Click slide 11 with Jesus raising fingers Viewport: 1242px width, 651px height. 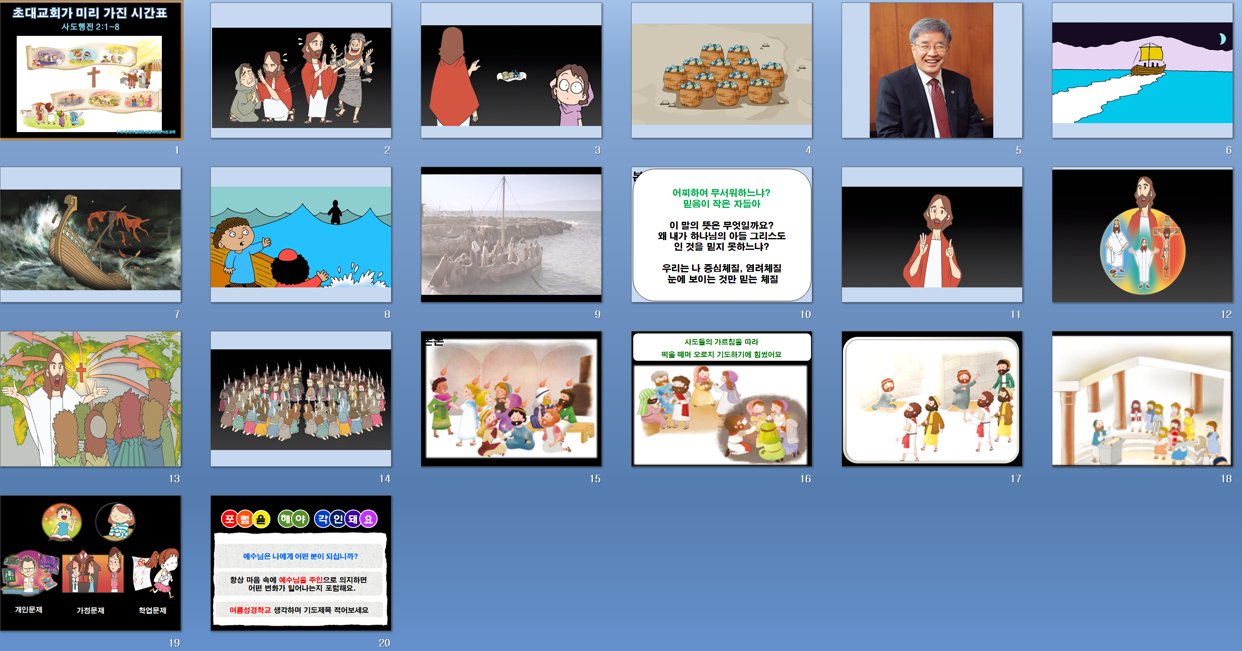pos(931,235)
